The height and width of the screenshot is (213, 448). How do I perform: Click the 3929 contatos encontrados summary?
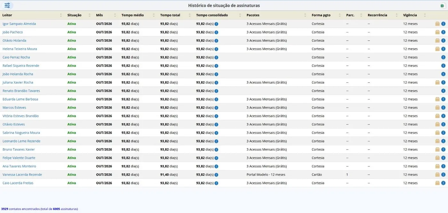pyautogui.click(x=39, y=209)
